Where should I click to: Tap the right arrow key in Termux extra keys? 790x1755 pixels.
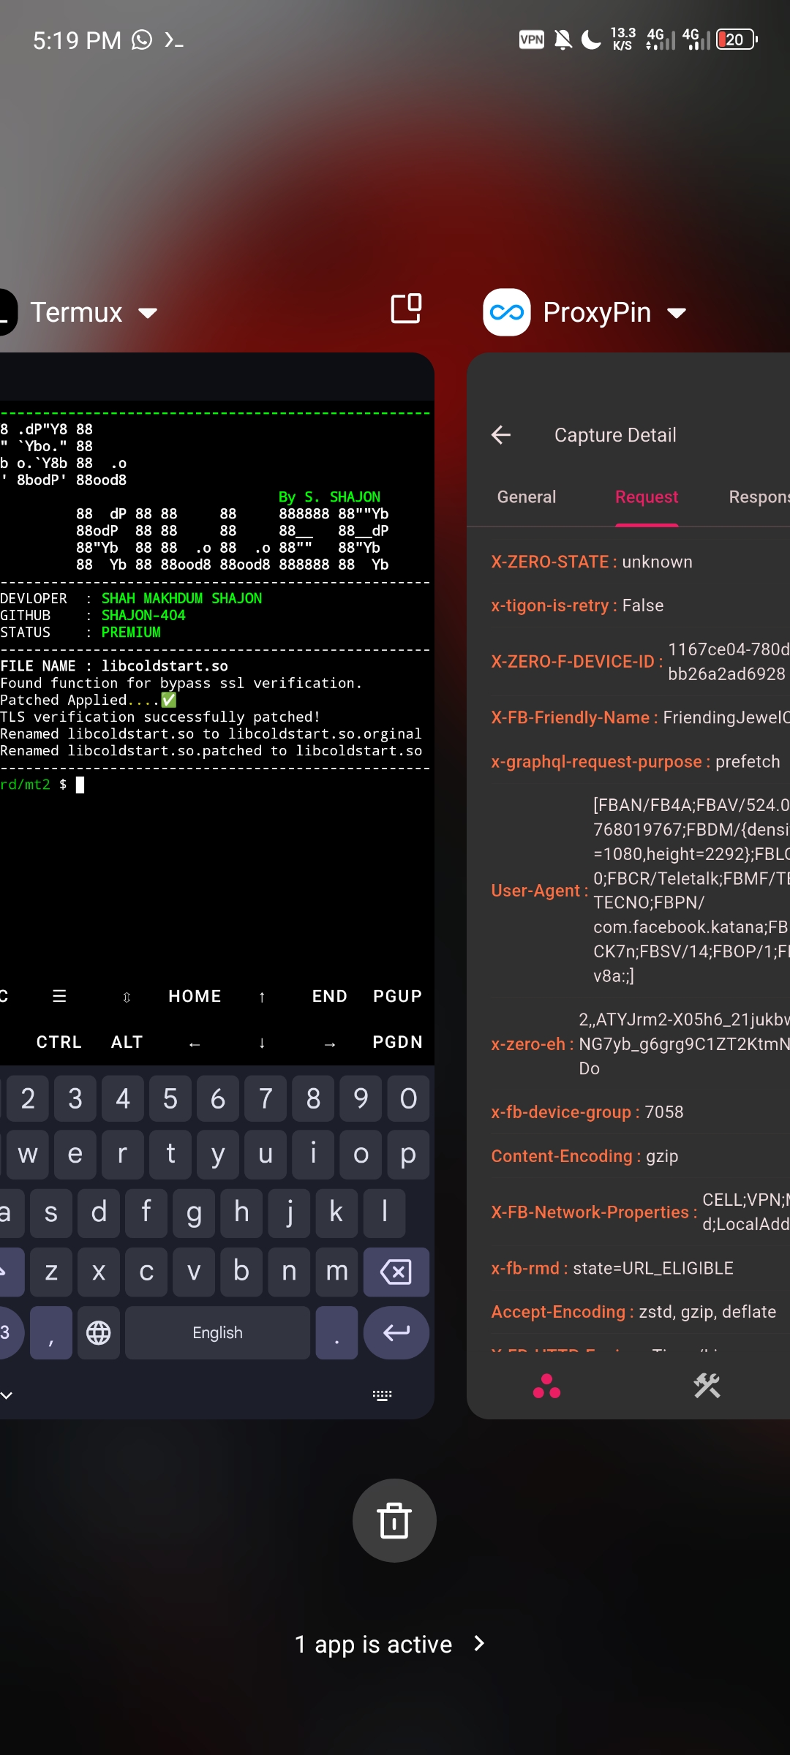click(330, 1043)
